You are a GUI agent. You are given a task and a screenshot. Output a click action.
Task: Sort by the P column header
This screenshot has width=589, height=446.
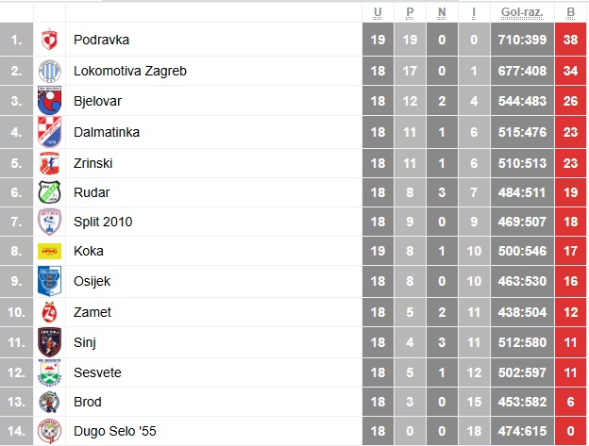(x=410, y=12)
